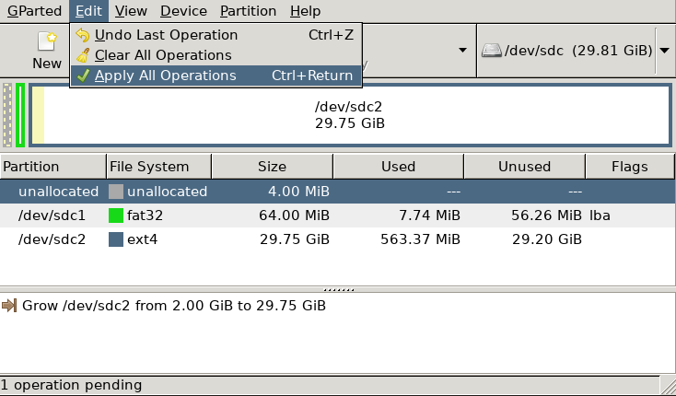This screenshot has width=676, height=396.
Task: Select the /dev/sdc1 partition row
Action: coord(338,215)
